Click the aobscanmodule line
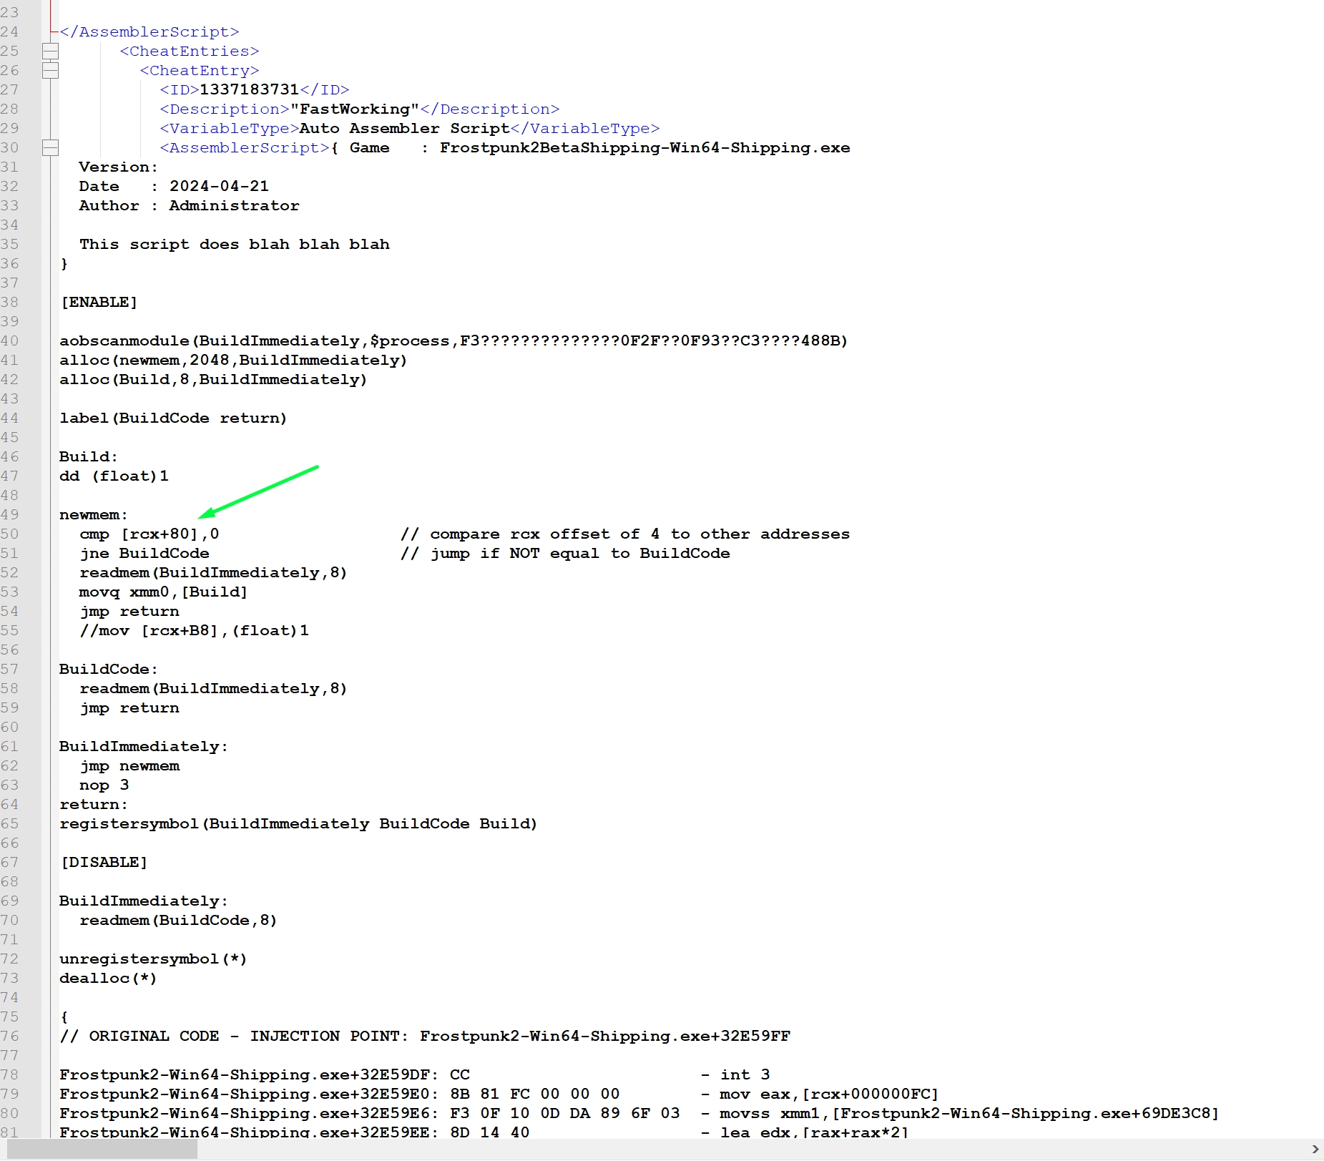This screenshot has height=1161, width=1324. pos(453,341)
